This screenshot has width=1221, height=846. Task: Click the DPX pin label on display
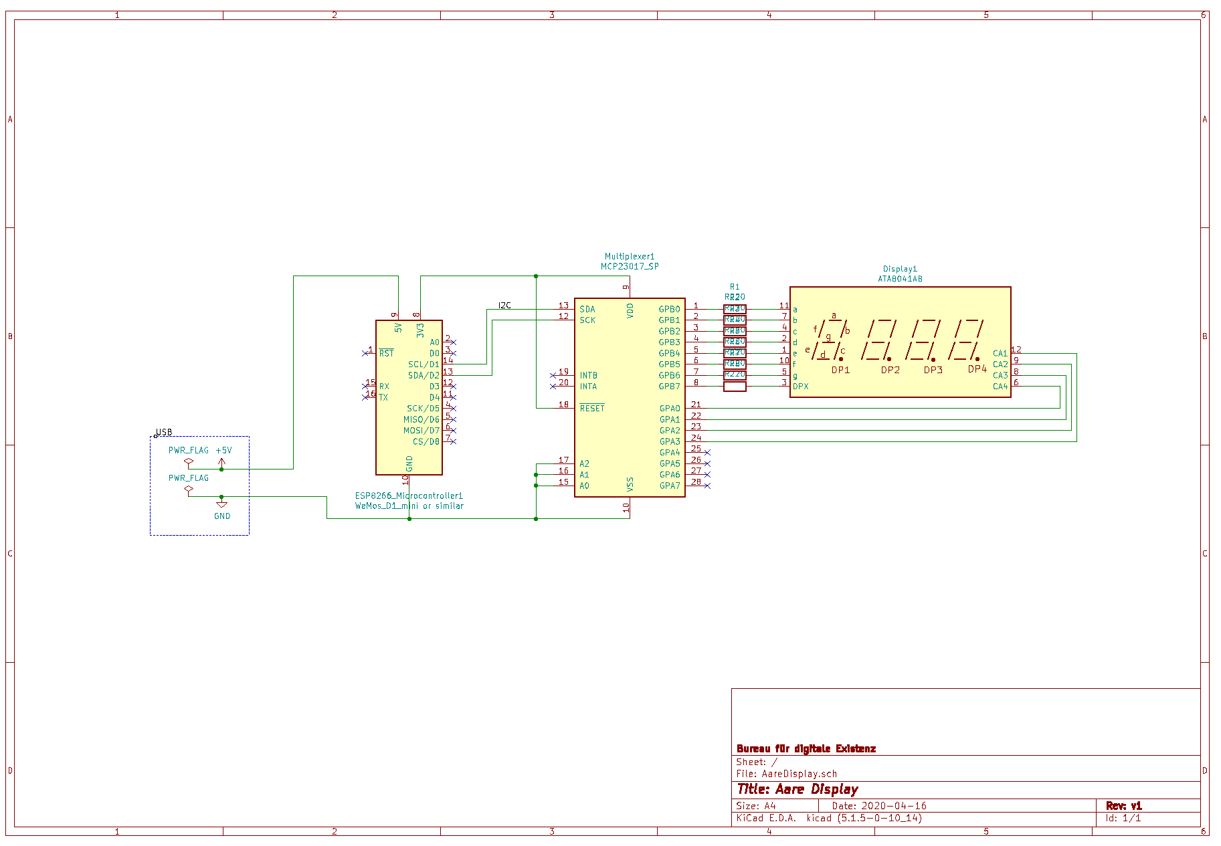tap(801, 386)
